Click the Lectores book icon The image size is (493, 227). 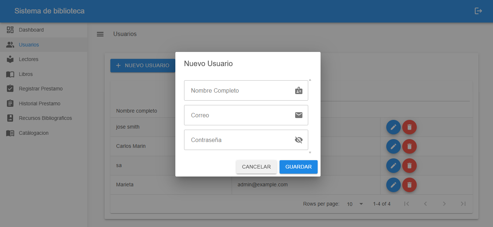10,59
